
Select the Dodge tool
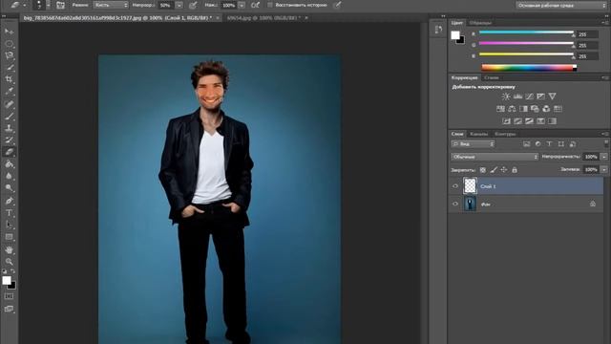[x=9, y=188]
